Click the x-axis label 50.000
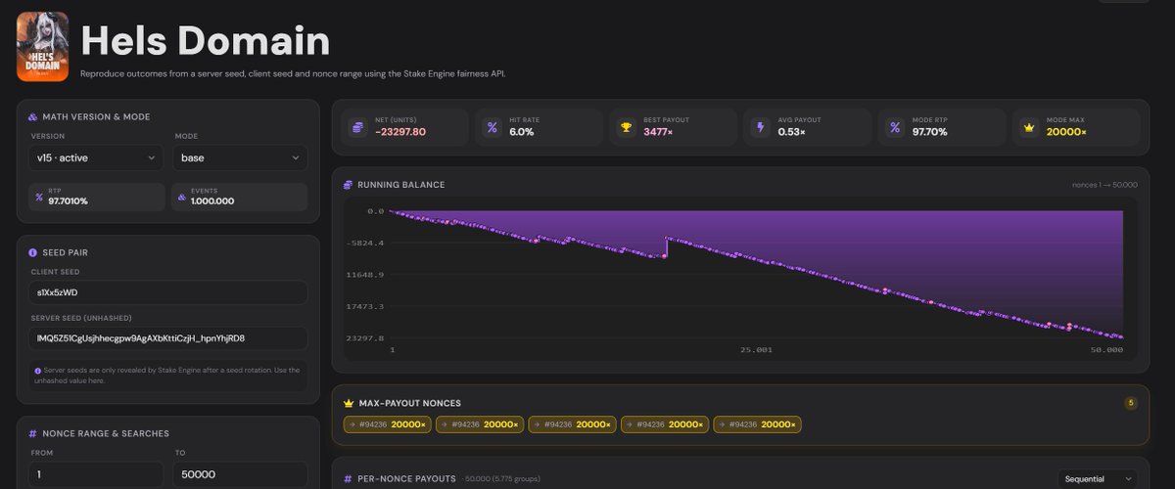The width and height of the screenshot is (1175, 489). tap(1106, 349)
